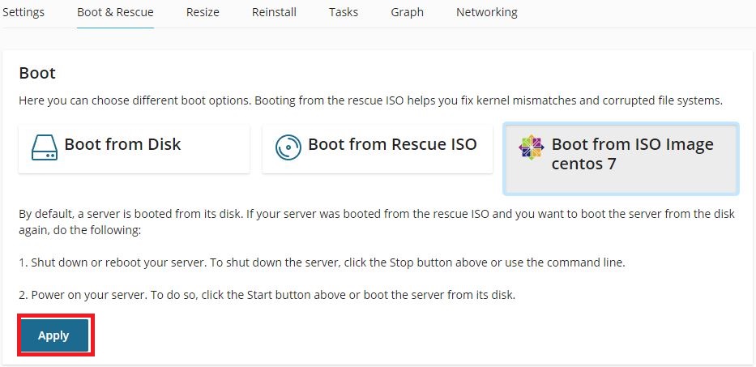This screenshot has width=756, height=367.
Task: Select the Boot from Disk option
Action: pyautogui.click(x=134, y=148)
